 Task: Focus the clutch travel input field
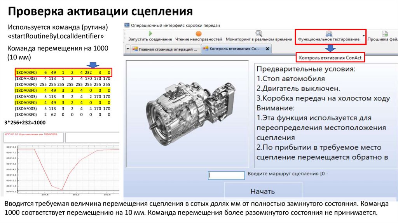226,175
